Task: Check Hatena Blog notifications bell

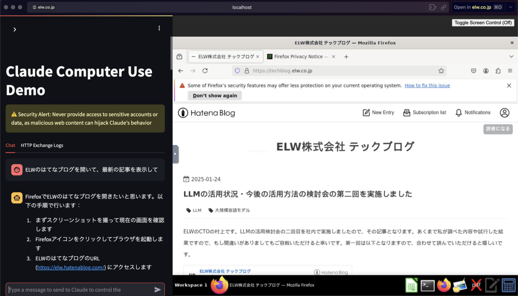Action: click(473, 112)
